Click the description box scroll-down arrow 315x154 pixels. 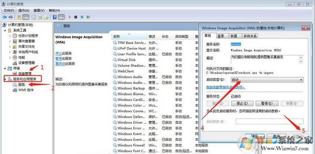301,62
